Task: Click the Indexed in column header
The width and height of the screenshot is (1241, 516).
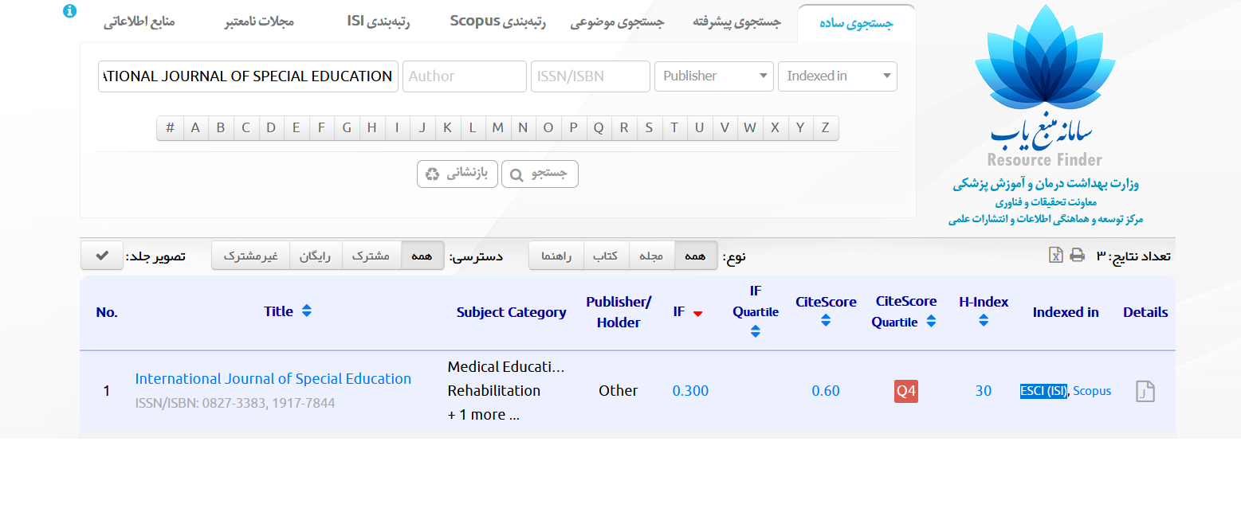Action: pos(1066,312)
